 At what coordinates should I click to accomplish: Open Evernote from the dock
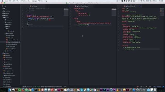pos(20,90)
